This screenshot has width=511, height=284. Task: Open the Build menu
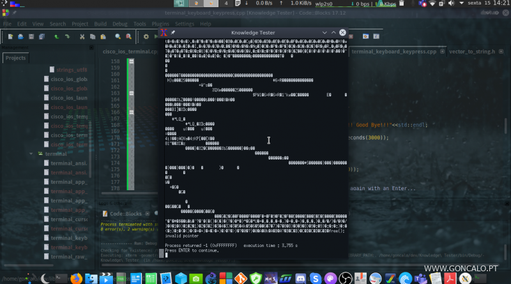coord(100,24)
